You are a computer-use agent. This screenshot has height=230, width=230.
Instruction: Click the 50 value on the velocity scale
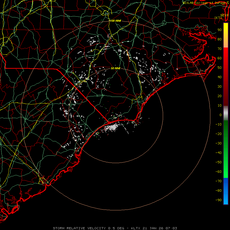[220, 68]
